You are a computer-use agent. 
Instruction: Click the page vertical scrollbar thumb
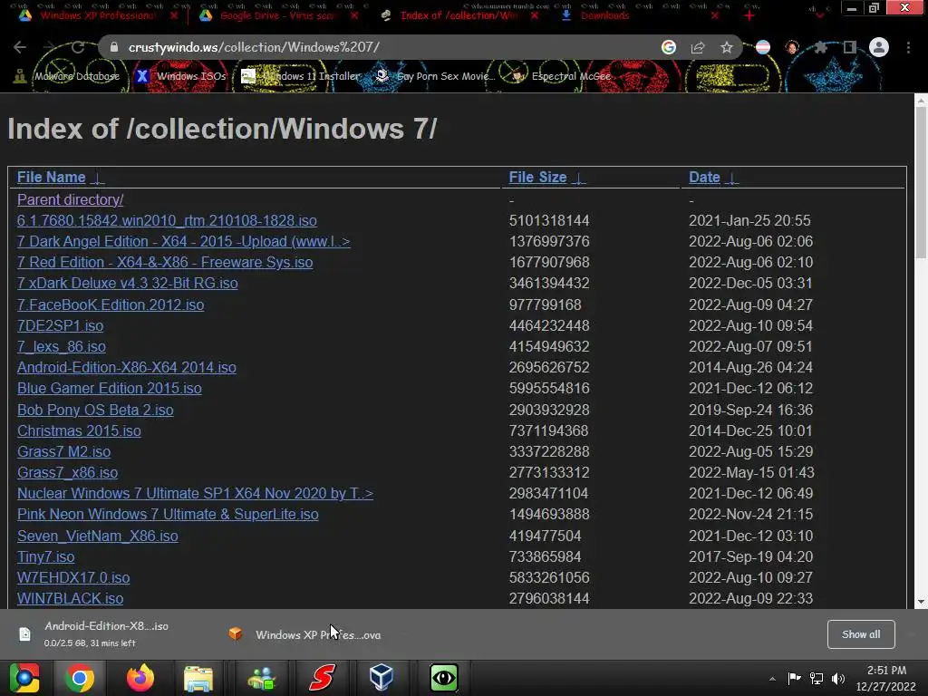(x=922, y=183)
